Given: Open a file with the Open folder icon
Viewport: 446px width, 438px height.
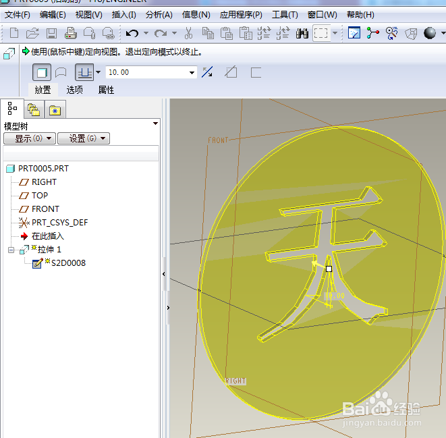Looking at the screenshot, I should pos(32,33).
